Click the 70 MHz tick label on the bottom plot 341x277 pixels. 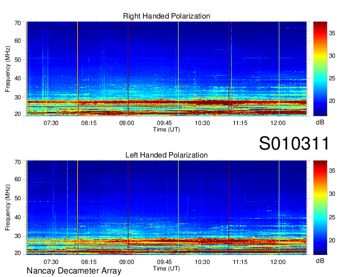pos(18,162)
